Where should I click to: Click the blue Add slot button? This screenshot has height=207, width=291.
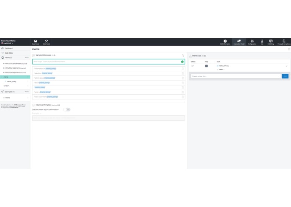[x=285, y=76]
